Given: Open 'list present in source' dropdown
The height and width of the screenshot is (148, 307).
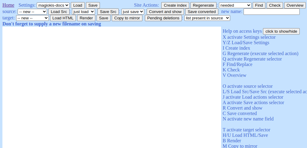Looking at the screenshot, I should (x=207, y=18).
